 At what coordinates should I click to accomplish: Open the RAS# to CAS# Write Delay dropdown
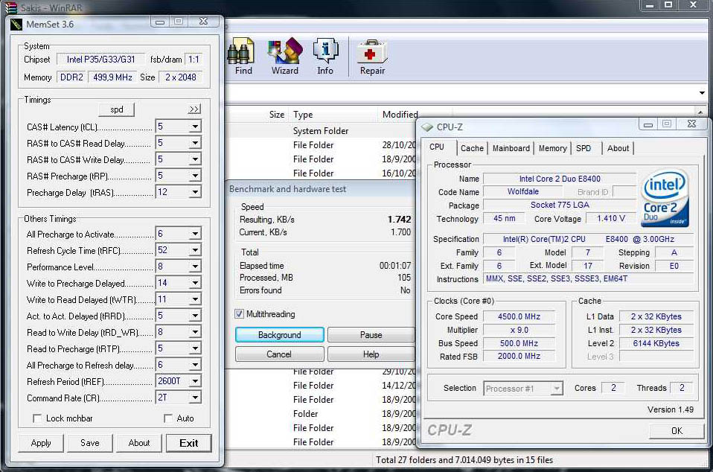click(x=195, y=159)
